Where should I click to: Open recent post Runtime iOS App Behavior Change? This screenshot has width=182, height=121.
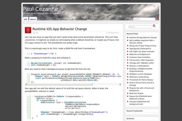coord(143,38)
